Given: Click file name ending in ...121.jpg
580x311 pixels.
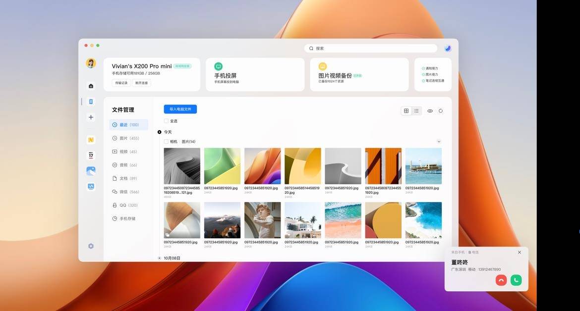Looking at the screenshot, I should (x=182, y=190).
